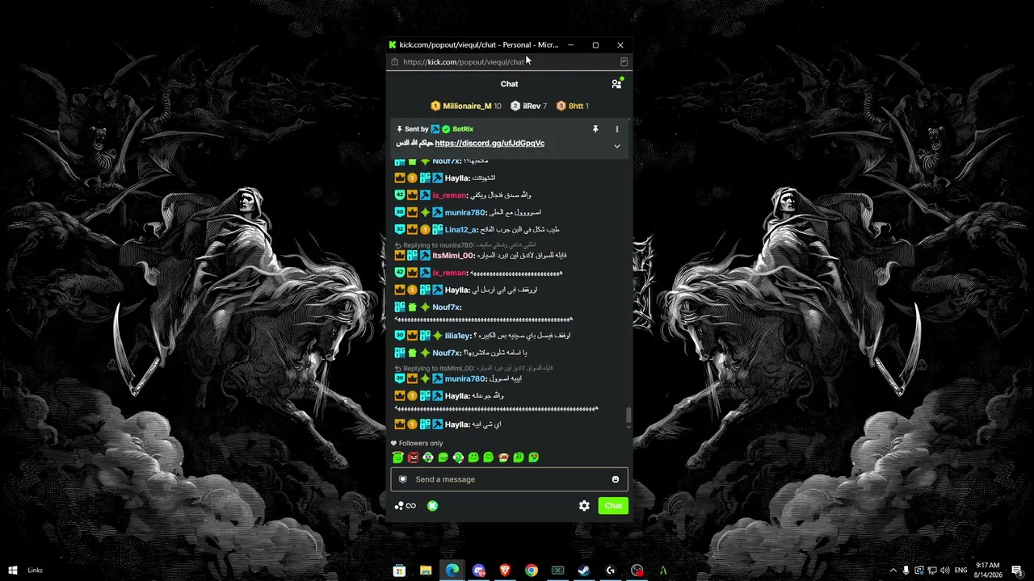Viewport: 1034px width, 581px height.
Task: Open chat settings gear
Action: pos(584,506)
